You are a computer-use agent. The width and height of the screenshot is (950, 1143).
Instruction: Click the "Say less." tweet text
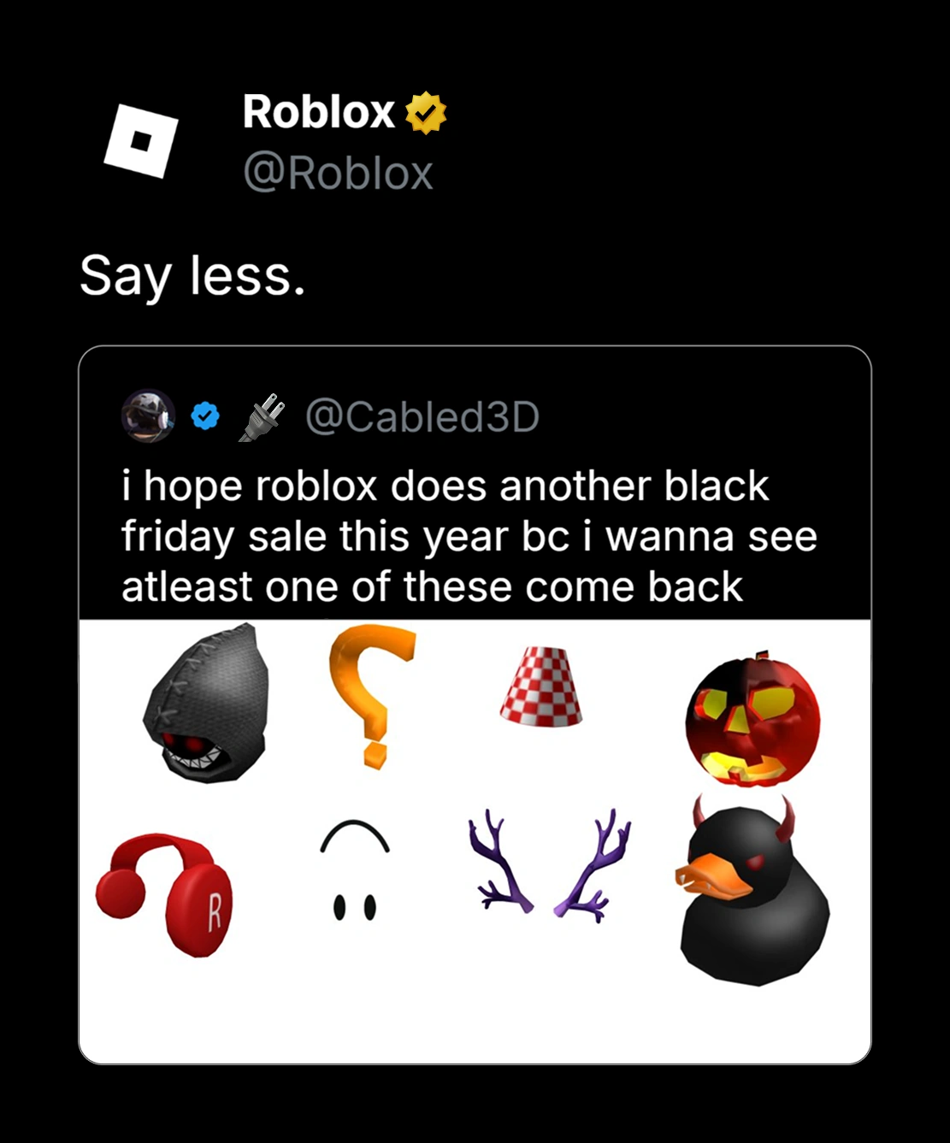coord(192,275)
